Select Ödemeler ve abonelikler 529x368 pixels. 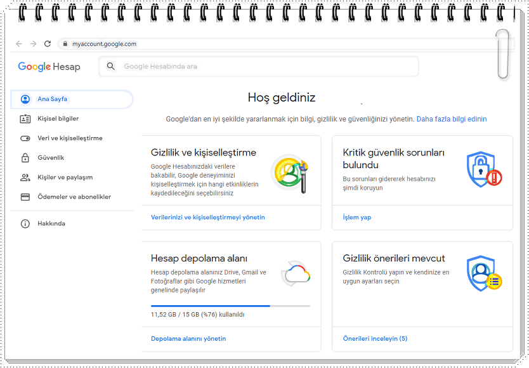point(72,197)
